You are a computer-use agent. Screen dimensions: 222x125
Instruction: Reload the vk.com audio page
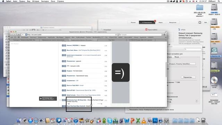[x=116, y=35]
